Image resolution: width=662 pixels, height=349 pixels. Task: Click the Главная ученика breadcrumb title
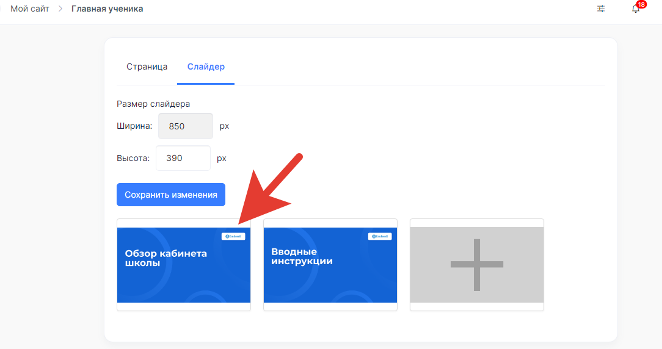107,9
